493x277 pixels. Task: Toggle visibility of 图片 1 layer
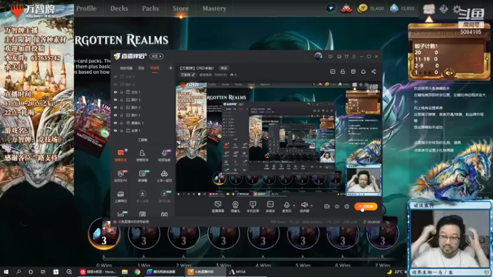pos(115,115)
